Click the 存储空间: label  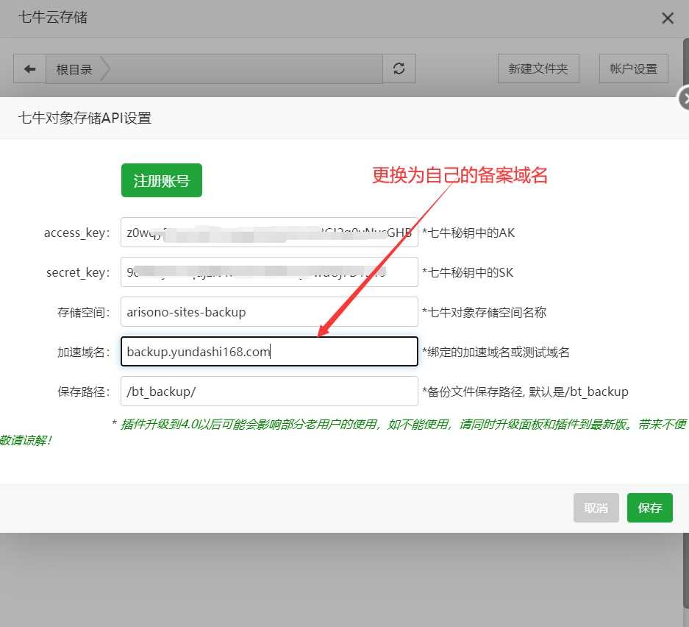click(x=84, y=312)
